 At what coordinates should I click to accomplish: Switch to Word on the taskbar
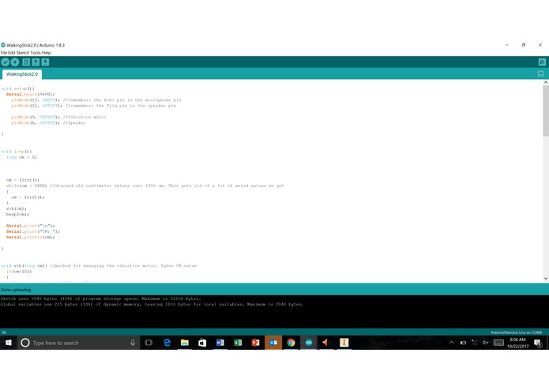pos(220,343)
